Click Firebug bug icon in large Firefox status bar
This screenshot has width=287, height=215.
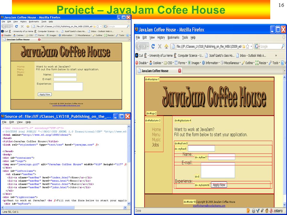tap(262, 211)
